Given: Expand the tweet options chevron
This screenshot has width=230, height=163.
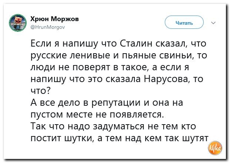Looking at the screenshot, I should click(213, 23).
